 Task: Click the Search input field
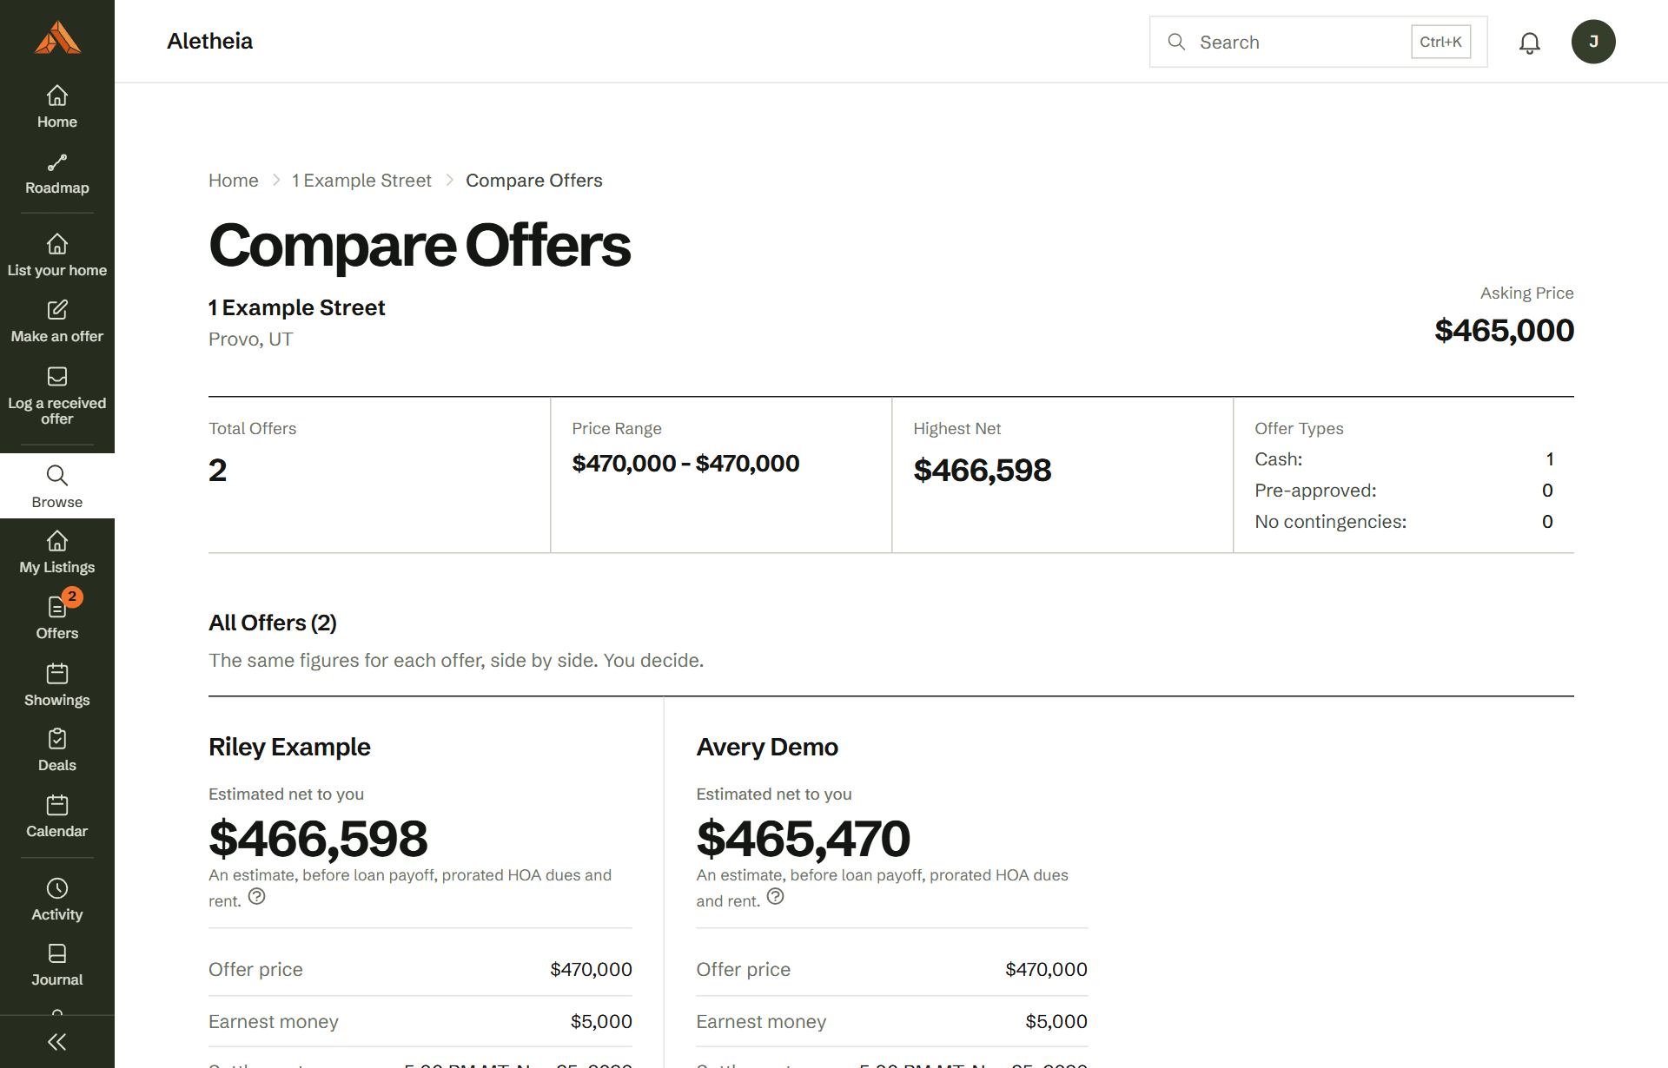tap(1319, 42)
